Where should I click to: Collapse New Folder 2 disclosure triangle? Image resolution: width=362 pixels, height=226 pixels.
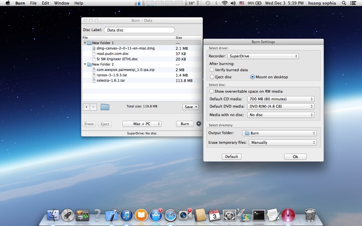click(x=85, y=64)
